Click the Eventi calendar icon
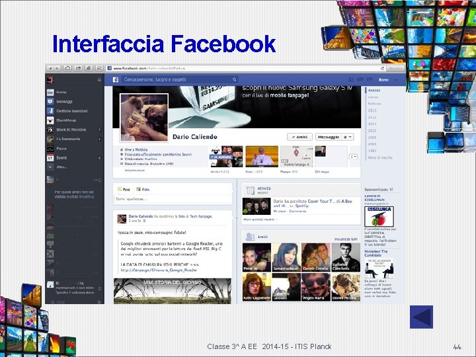 (50, 158)
